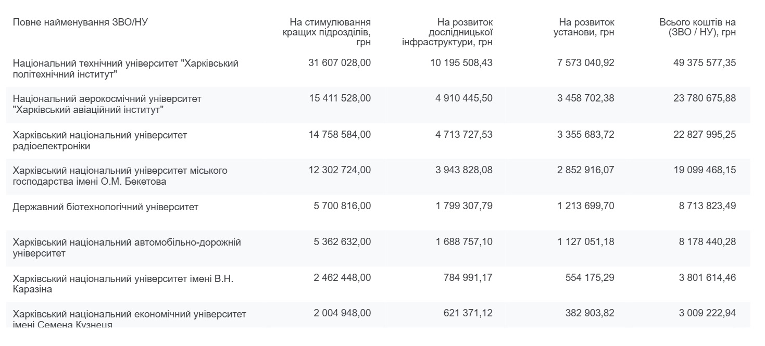Screen dimensions: 765x346
Task: Click the Каразіна university name cell
Action: tap(123, 284)
